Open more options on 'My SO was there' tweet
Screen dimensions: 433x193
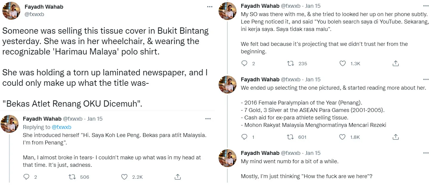[426, 6]
